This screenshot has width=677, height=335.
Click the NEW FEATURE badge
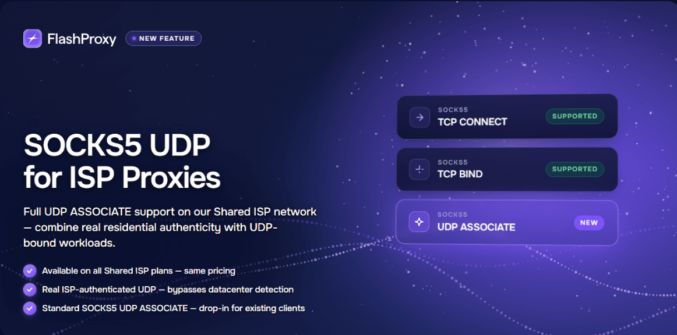pos(163,38)
